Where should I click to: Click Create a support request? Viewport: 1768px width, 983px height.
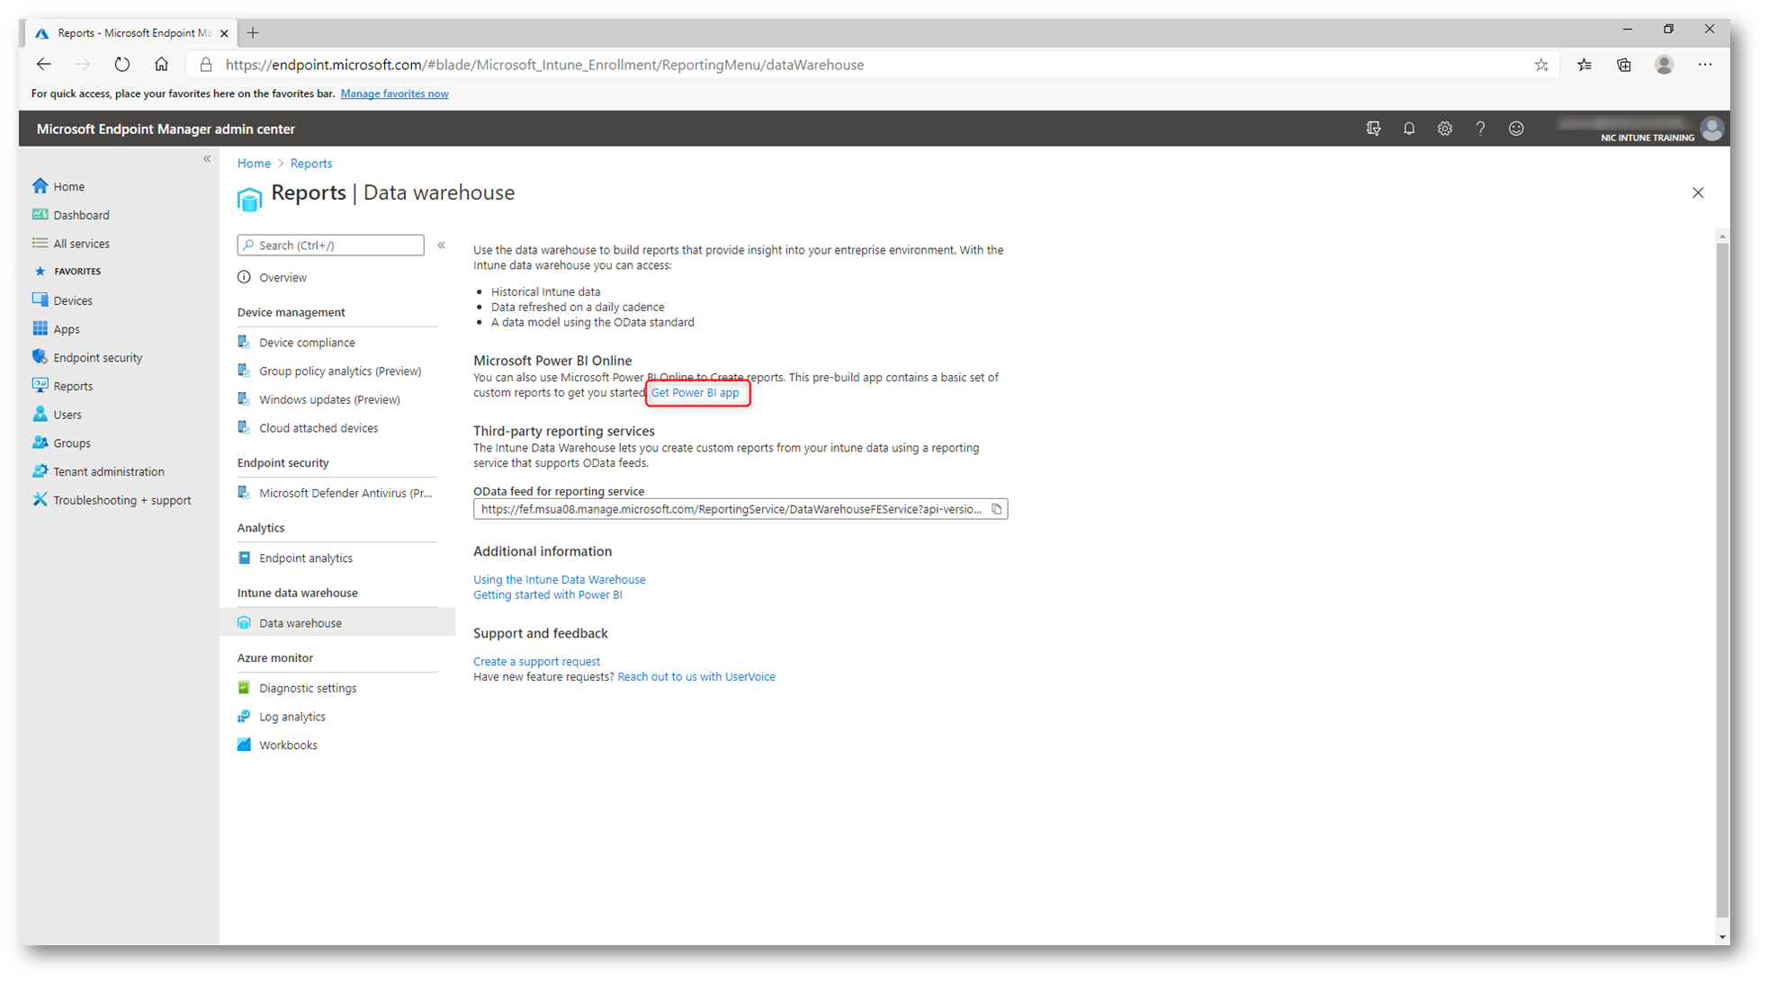[x=536, y=662]
